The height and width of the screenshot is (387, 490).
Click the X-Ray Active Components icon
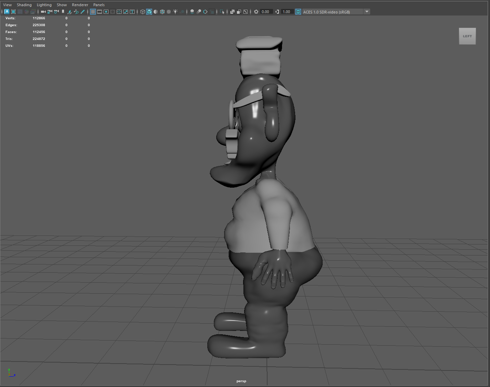coord(239,12)
